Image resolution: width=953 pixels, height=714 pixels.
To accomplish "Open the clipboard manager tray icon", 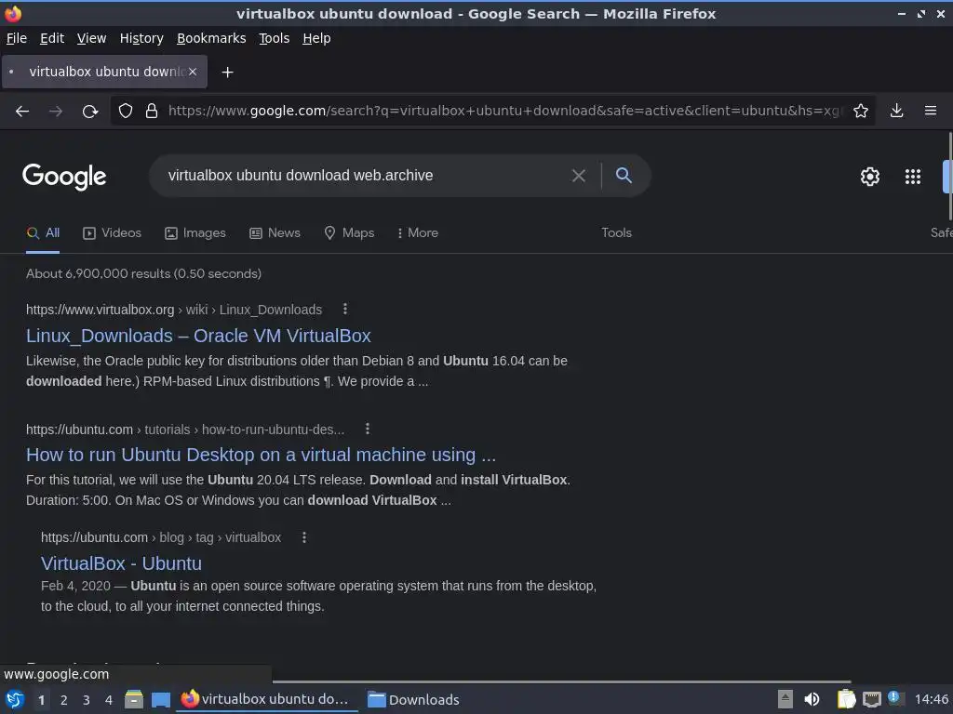I will pos(846,699).
